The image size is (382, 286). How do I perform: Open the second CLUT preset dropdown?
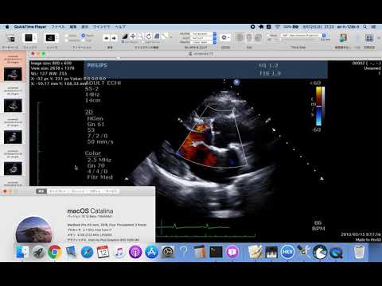(204, 38)
